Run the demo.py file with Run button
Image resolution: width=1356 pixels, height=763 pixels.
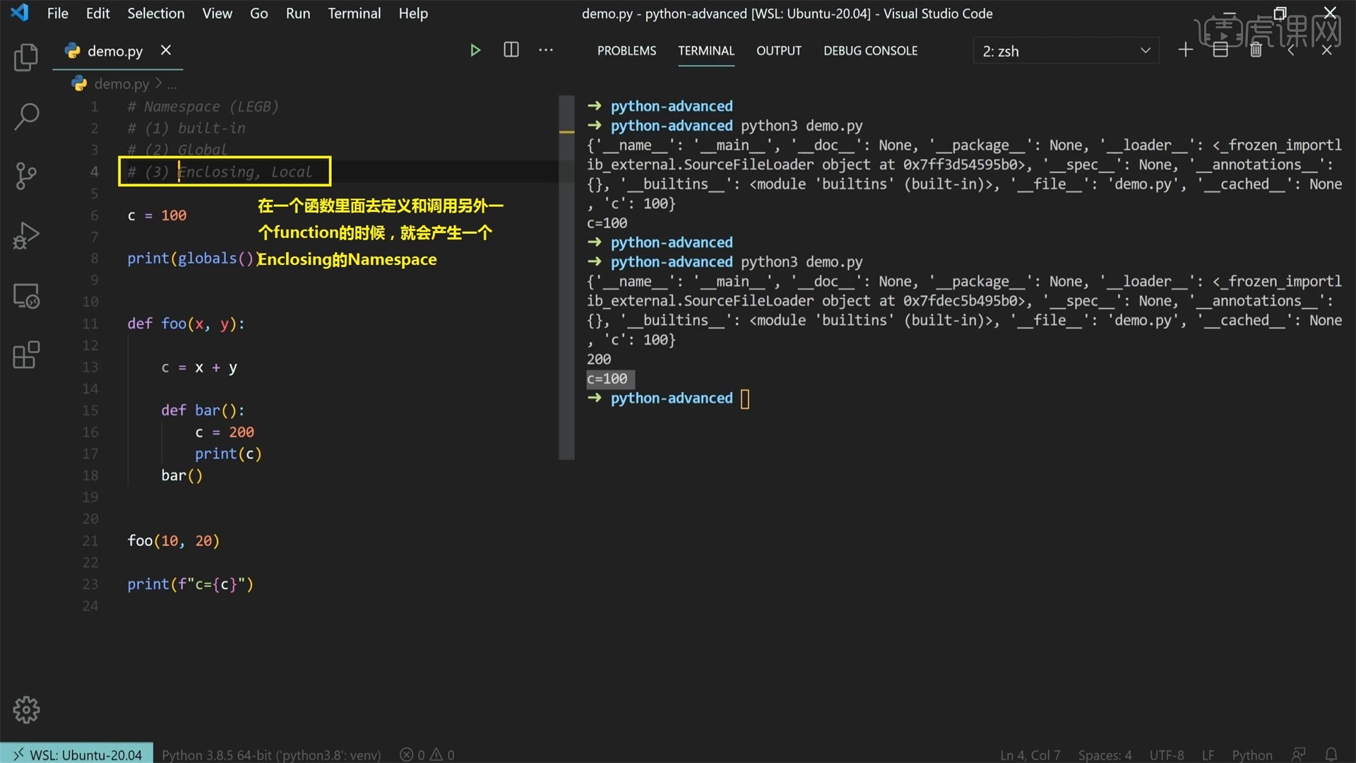(475, 49)
